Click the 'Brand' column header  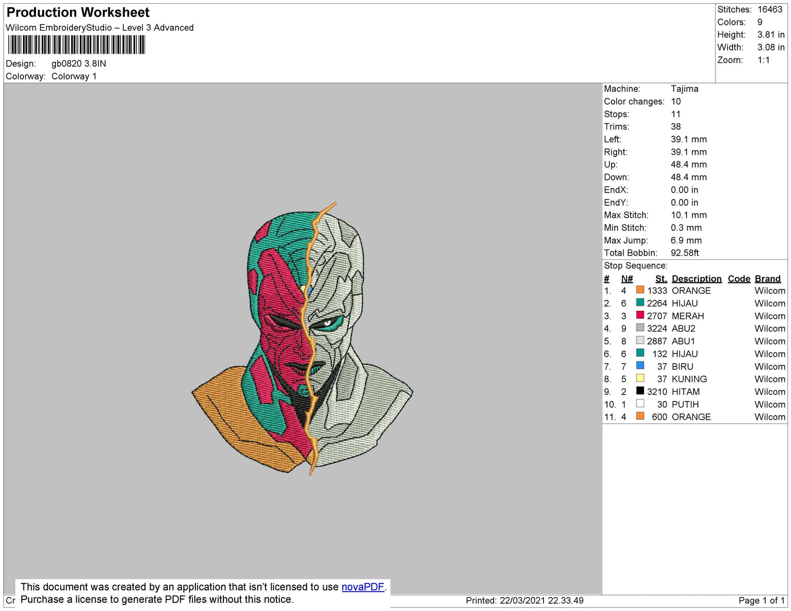767,278
